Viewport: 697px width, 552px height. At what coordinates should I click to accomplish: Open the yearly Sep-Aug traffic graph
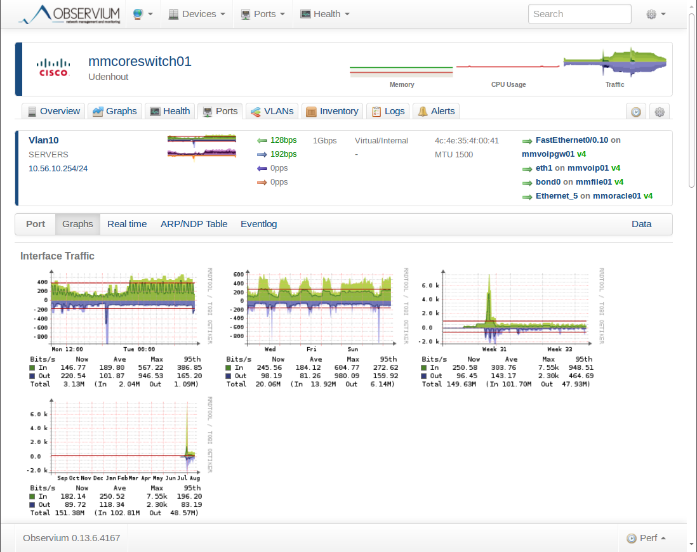pos(119,456)
